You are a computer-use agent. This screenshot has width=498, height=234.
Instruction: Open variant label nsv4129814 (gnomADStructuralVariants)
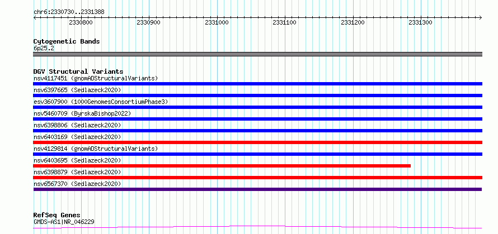(96, 149)
